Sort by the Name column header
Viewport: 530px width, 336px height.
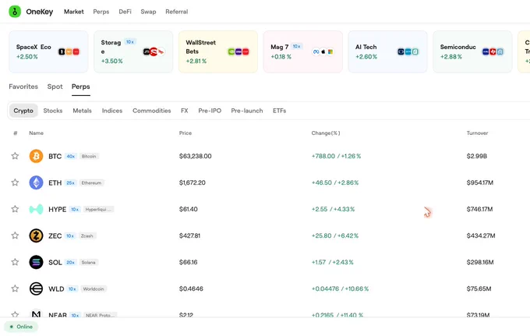[36, 133]
